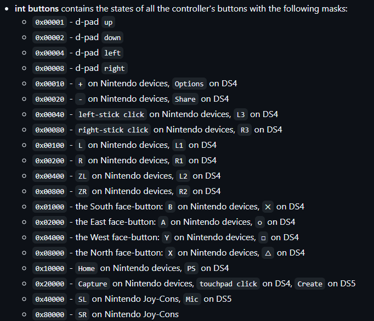374x321 pixels.
Task: Click the 0x00001 mask code
Action: (x=50, y=22)
